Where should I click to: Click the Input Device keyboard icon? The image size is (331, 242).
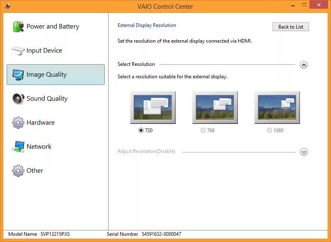tap(18, 51)
